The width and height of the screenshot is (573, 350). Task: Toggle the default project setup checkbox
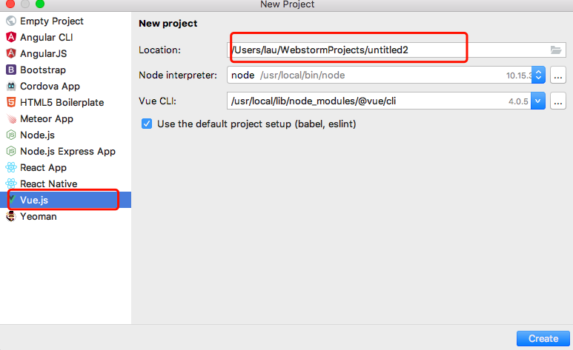(x=147, y=124)
